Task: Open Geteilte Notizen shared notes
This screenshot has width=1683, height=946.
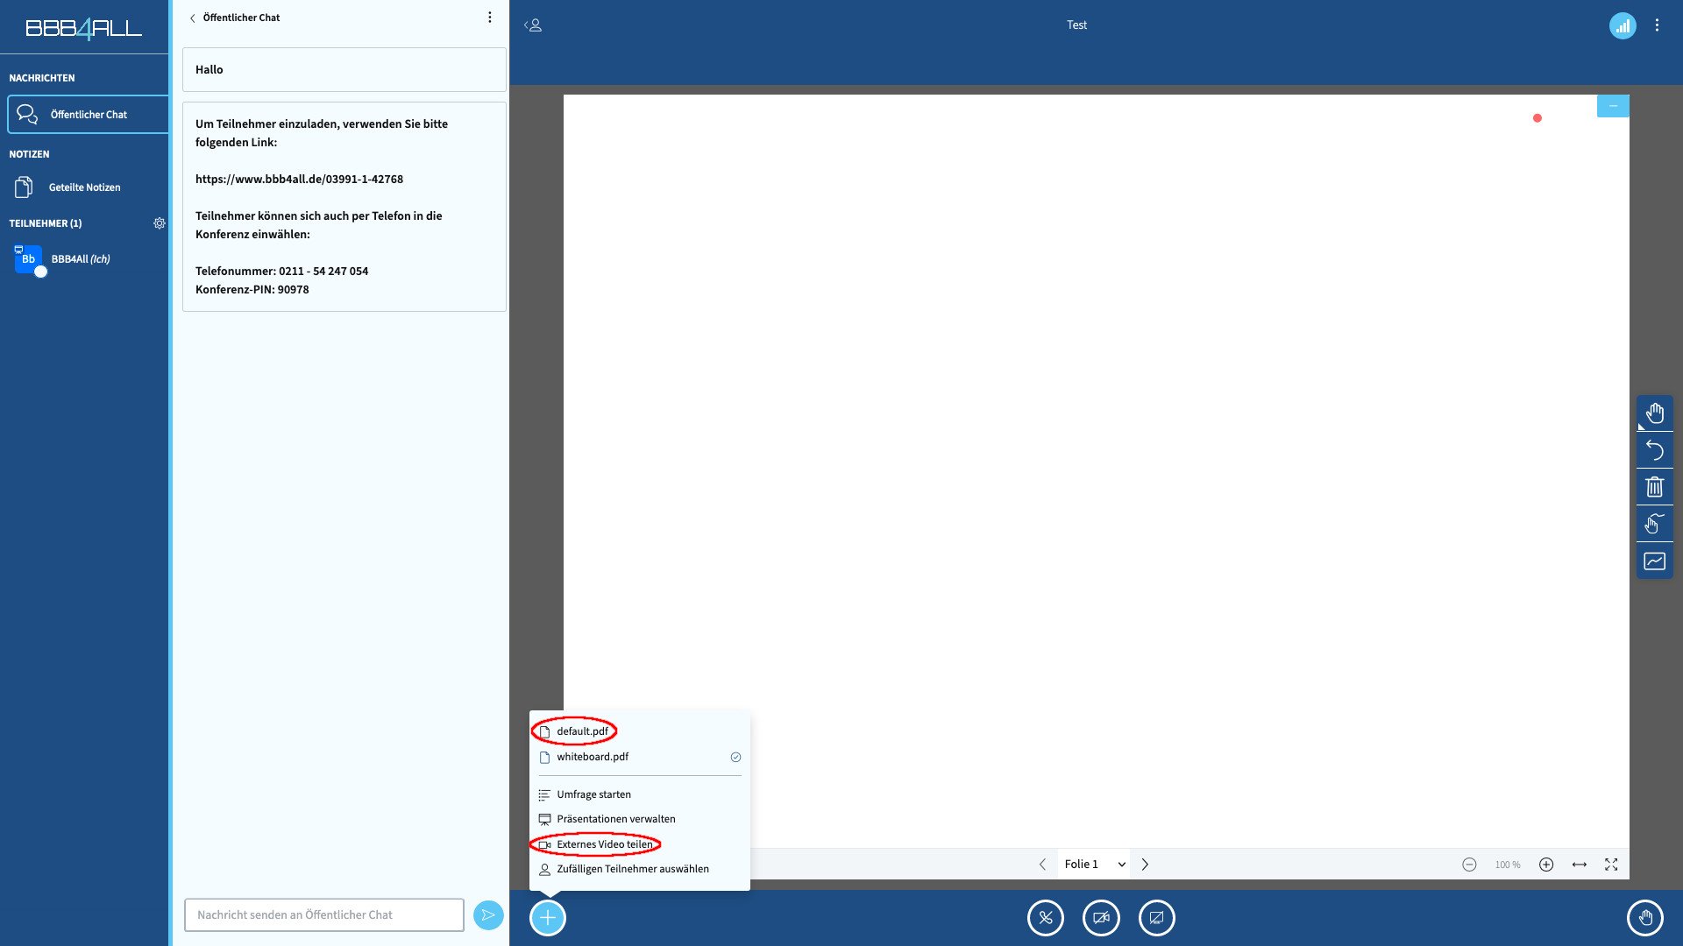Action: click(x=84, y=187)
